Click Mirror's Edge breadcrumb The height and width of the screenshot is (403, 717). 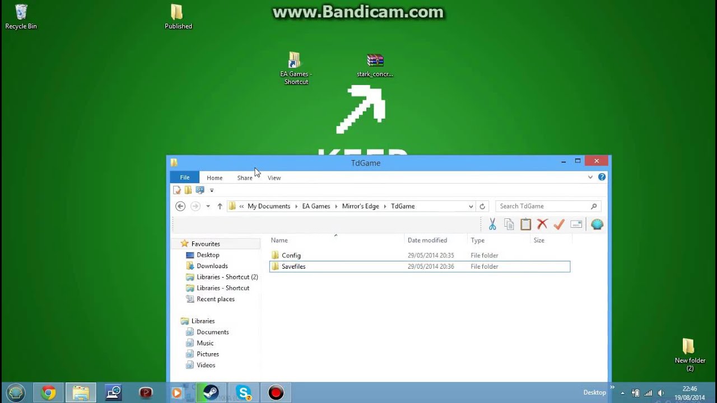tap(361, 206)
